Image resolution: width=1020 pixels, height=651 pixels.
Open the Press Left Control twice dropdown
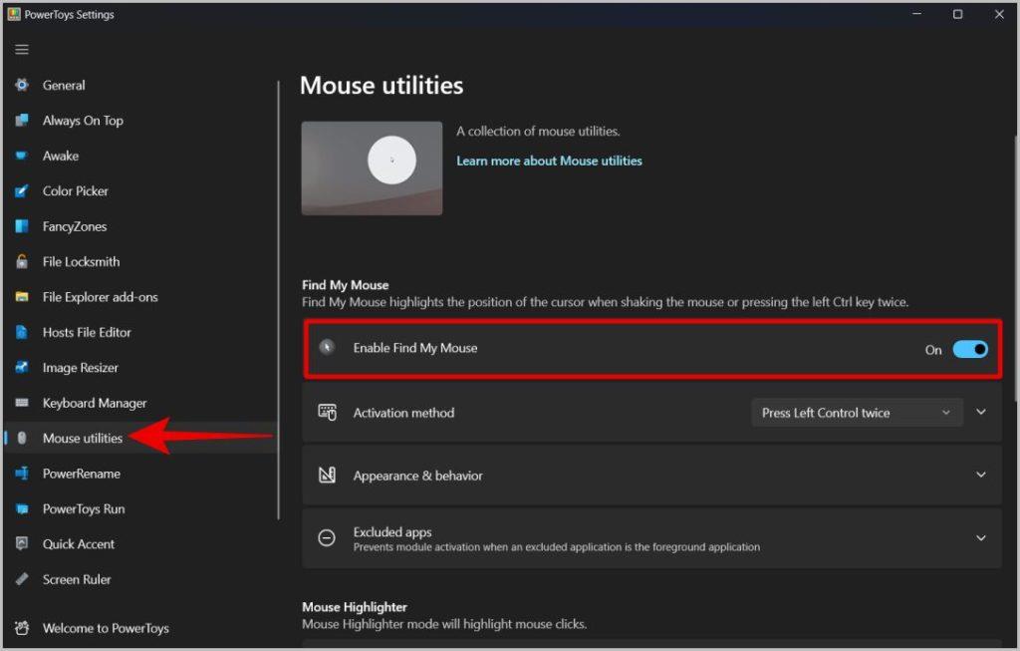pos(857,413)
